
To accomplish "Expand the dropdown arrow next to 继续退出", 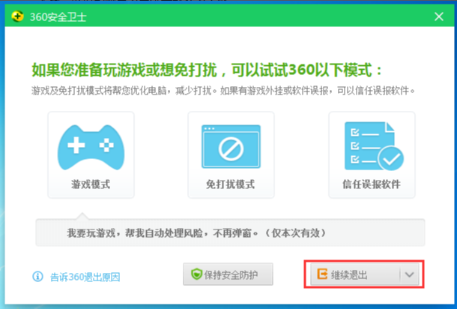I will [409, 274].
